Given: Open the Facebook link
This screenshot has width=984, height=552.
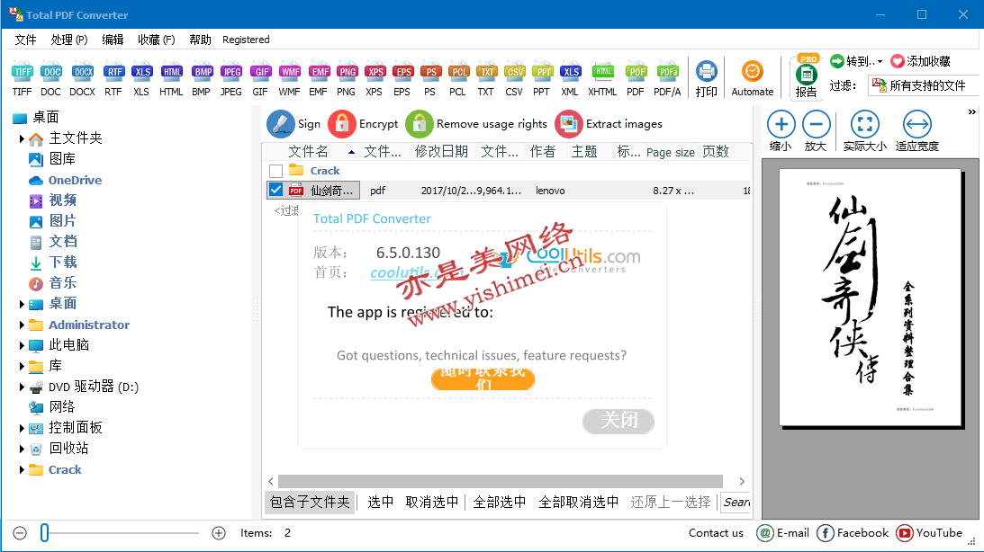Looking at the screenshot, I should click(x=853, y=533).
